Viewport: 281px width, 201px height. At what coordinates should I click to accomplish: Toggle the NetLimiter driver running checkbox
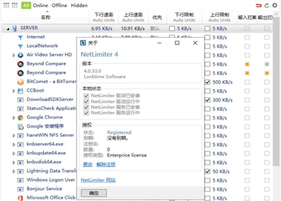point(86,101)
